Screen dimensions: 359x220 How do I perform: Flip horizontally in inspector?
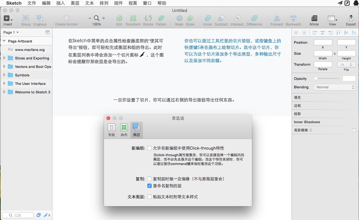tap(342, 64)
